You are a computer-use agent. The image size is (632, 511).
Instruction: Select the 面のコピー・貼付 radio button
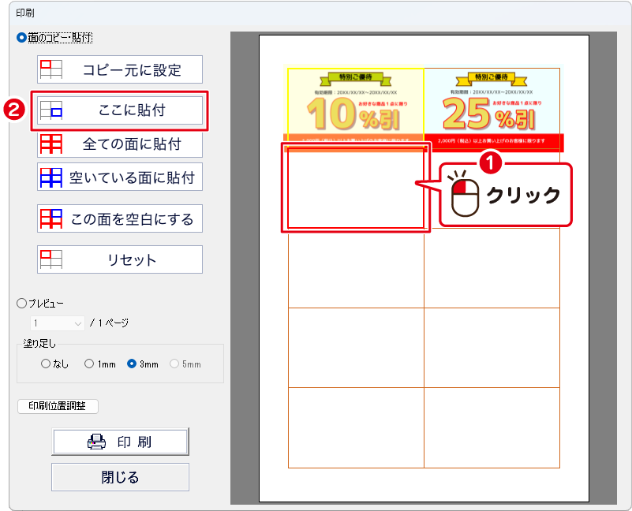click(21, 37)
